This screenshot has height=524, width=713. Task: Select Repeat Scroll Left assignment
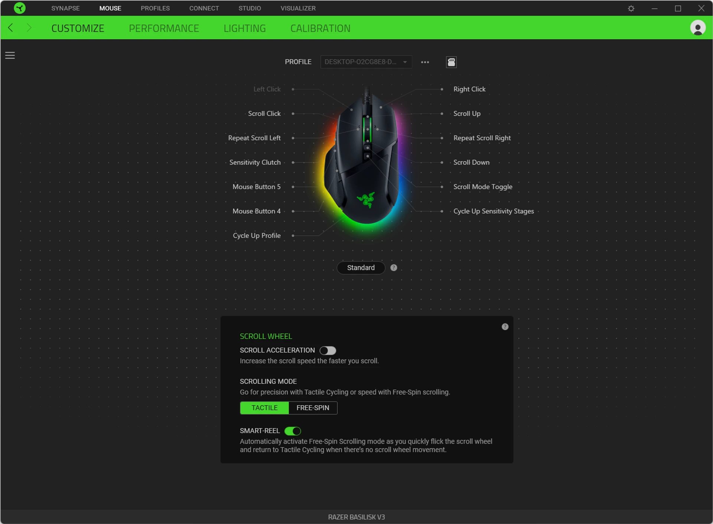click(x=254, y=138)
